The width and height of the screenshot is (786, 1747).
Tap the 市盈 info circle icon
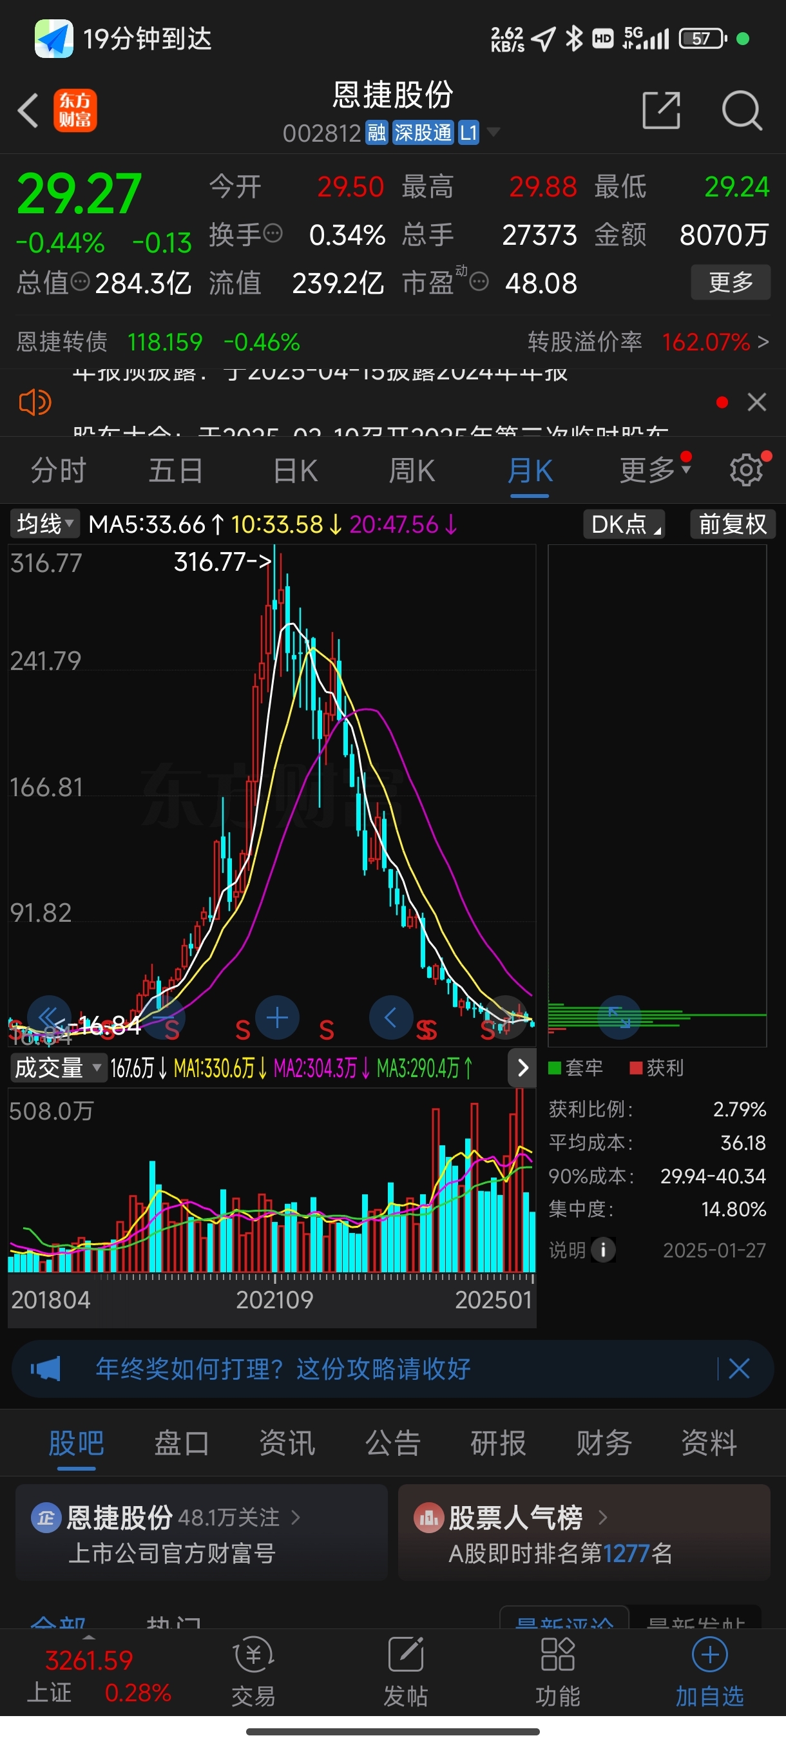pos(479,282)
